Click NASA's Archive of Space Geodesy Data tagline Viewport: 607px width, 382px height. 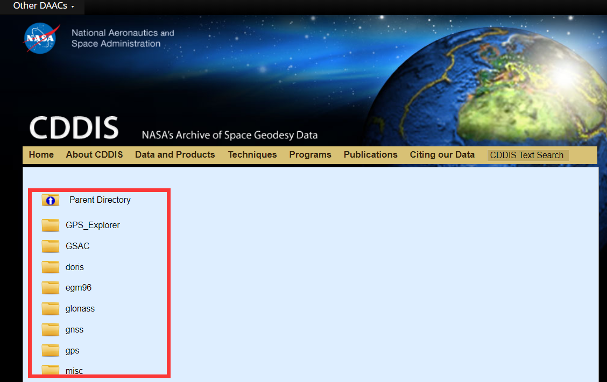230,135
